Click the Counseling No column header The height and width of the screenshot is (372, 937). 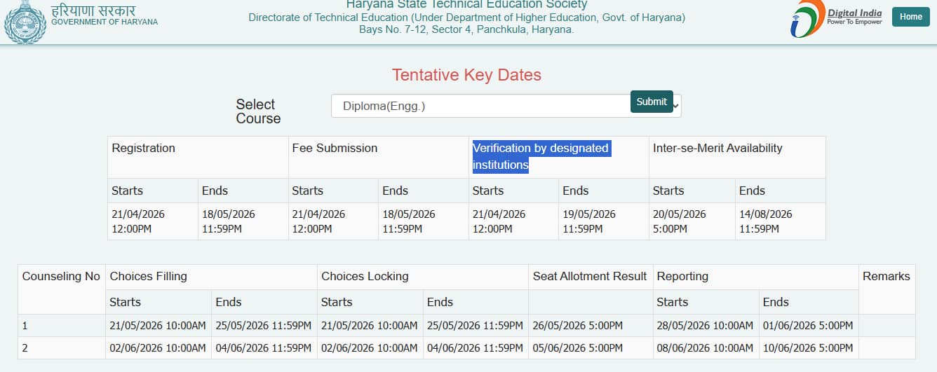coord(61,277)
